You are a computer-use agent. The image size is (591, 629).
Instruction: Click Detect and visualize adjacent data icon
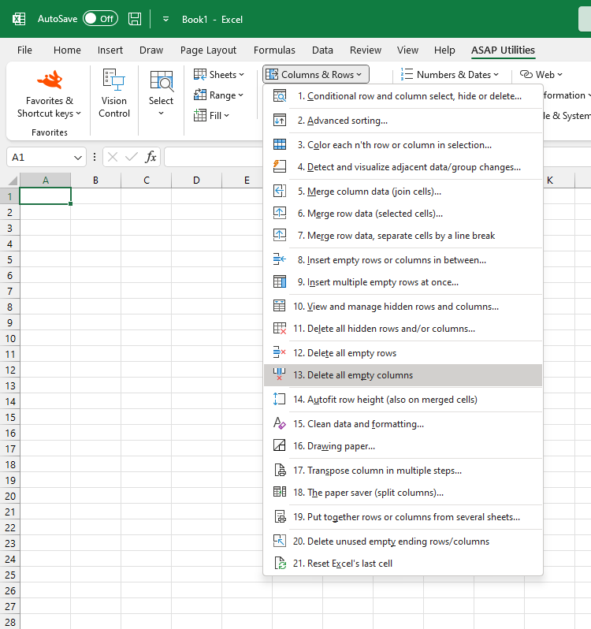[x=280, y=166]
